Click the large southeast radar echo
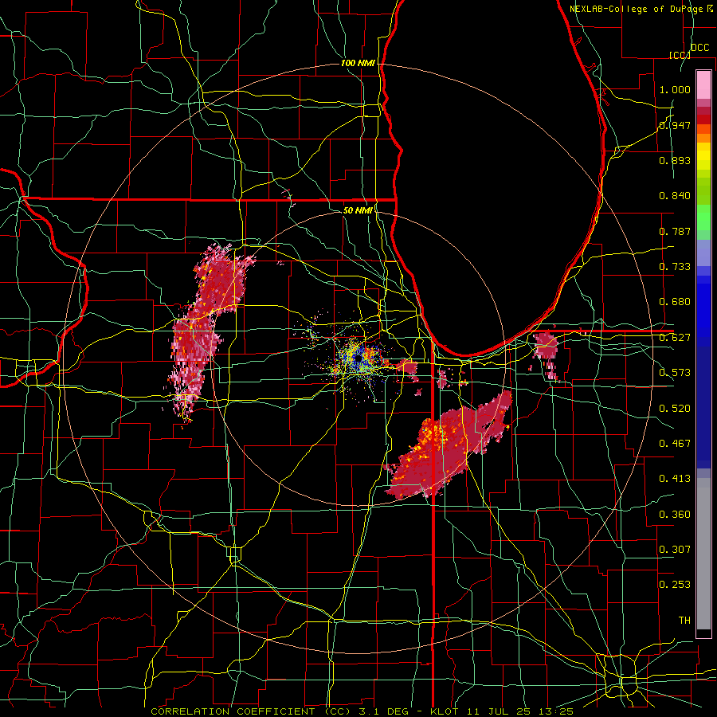 click(450, 446)
